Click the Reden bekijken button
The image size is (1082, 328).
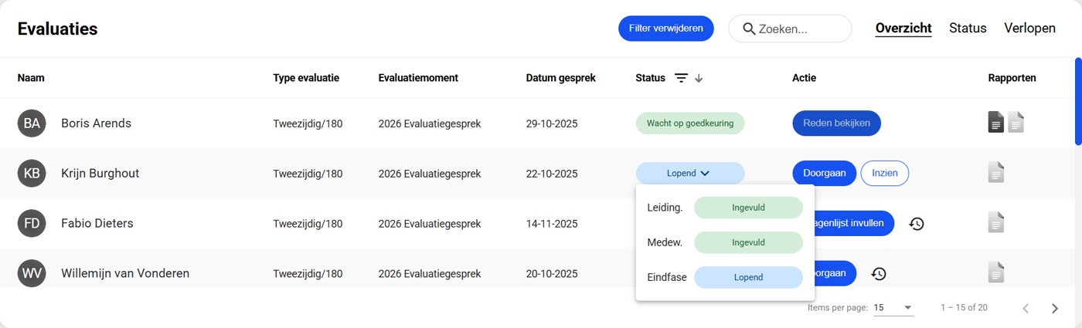point(836,123)
